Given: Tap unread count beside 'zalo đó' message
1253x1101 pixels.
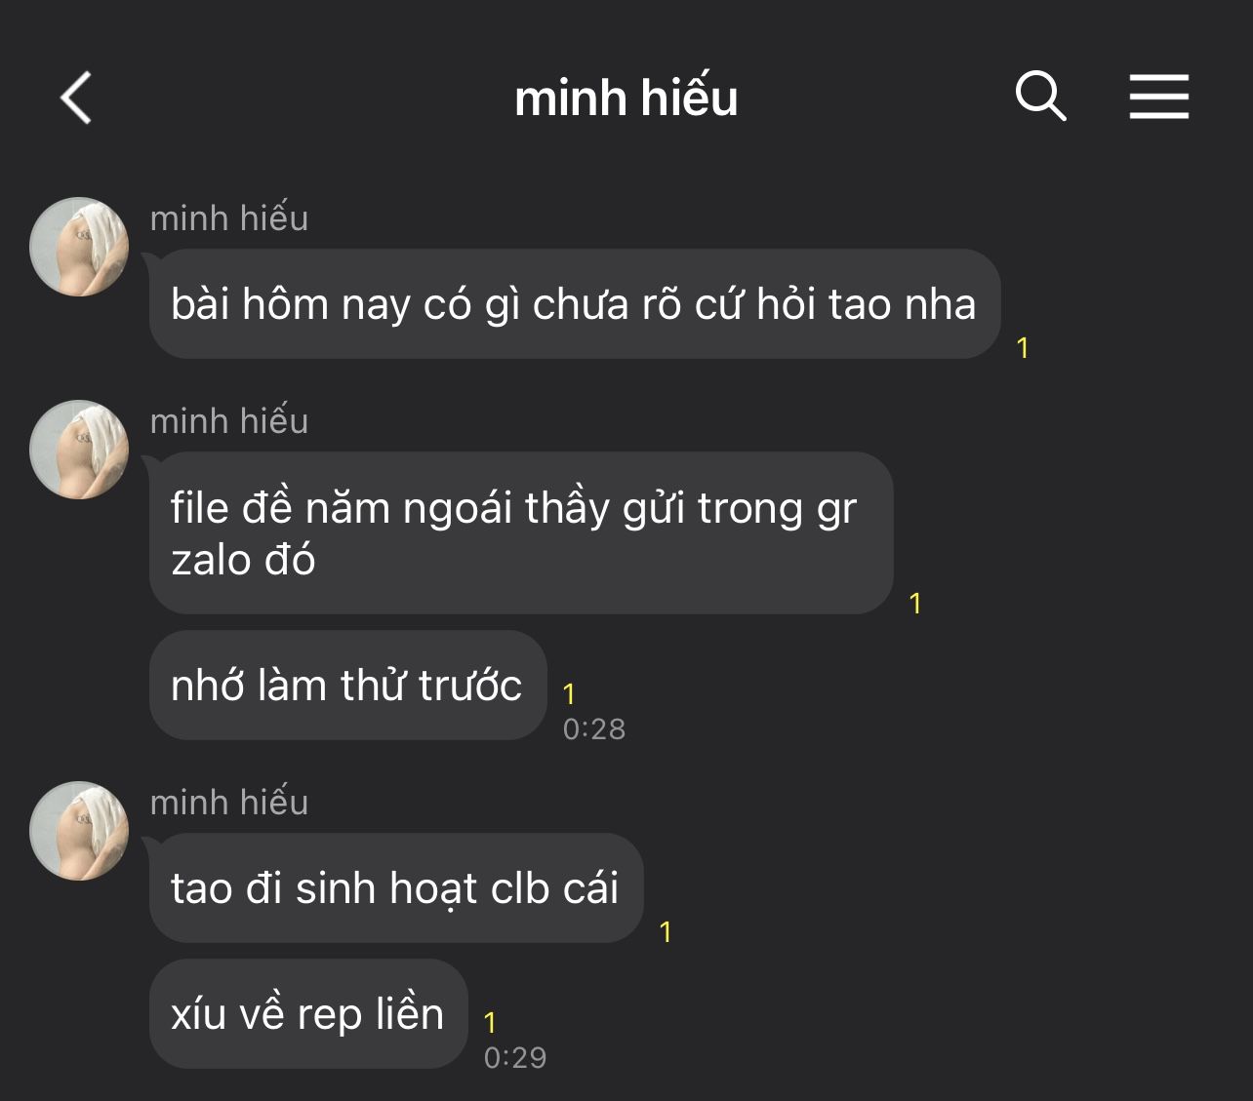Looking at the screenshot, I should pos(915,604).
